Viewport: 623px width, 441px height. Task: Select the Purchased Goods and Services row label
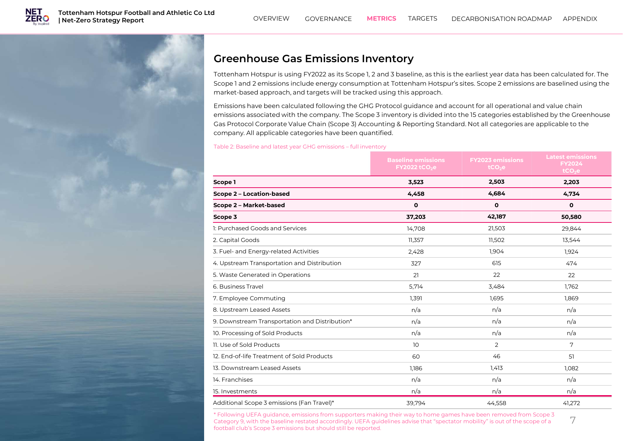260,228
